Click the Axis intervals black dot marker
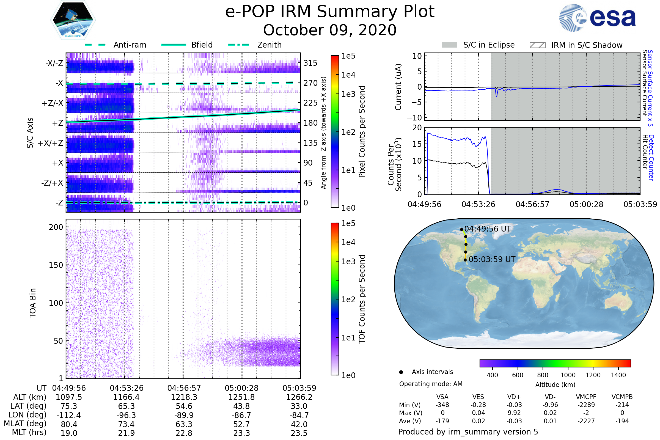Screen dimensions: 660x440 point(401,372)
